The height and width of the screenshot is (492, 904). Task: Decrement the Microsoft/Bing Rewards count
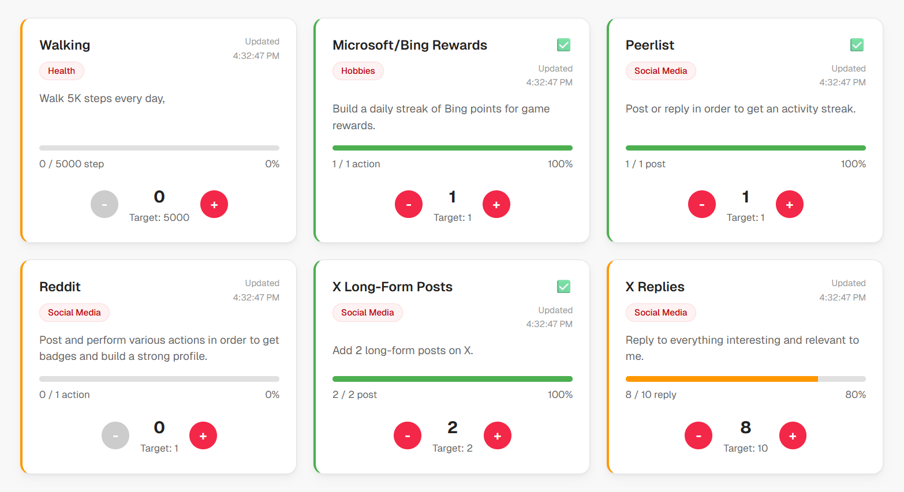click(409, 204)
